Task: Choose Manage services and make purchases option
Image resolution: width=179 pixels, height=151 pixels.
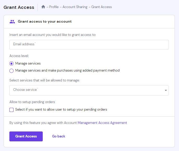Action: point(11,71)
